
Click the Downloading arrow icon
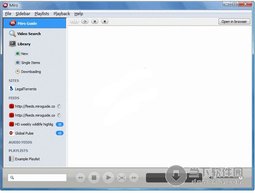pyautogui.click(x=17, y=71)
